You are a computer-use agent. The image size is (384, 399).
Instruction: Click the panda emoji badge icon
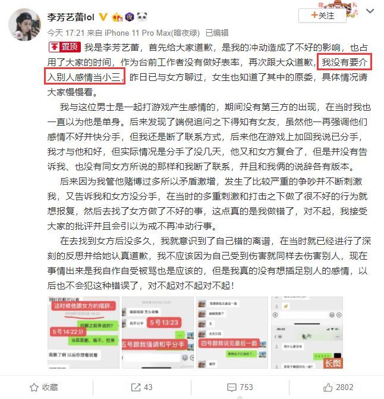(x=142, y=17)
